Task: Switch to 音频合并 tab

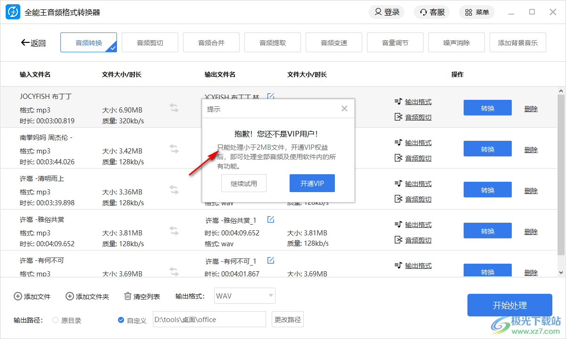Action: coord(211,43)
